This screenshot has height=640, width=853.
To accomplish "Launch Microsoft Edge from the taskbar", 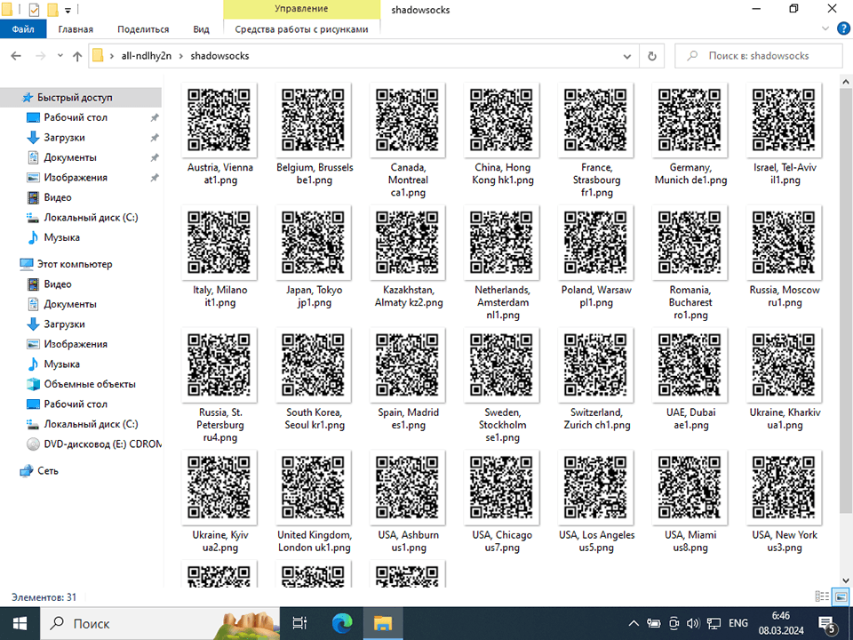I will point(342,624).
